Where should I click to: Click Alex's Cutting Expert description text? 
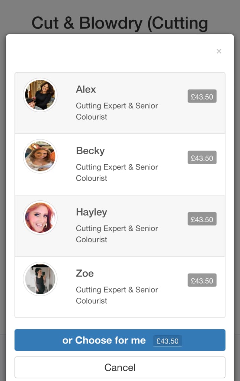[x=117, y=111]
